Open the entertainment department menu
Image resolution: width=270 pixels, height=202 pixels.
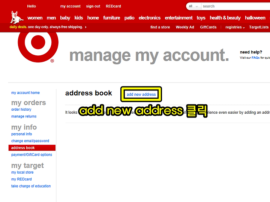[x=178, y=18]
